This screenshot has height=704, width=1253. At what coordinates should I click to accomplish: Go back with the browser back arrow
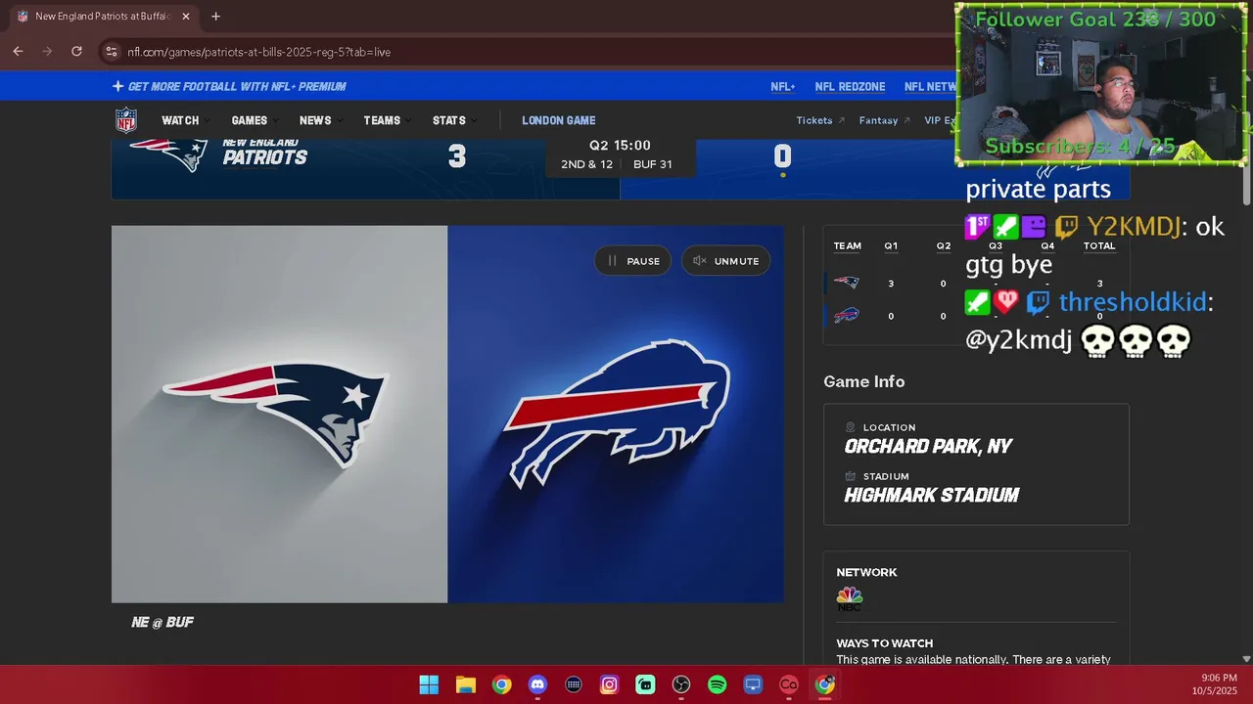18,52
